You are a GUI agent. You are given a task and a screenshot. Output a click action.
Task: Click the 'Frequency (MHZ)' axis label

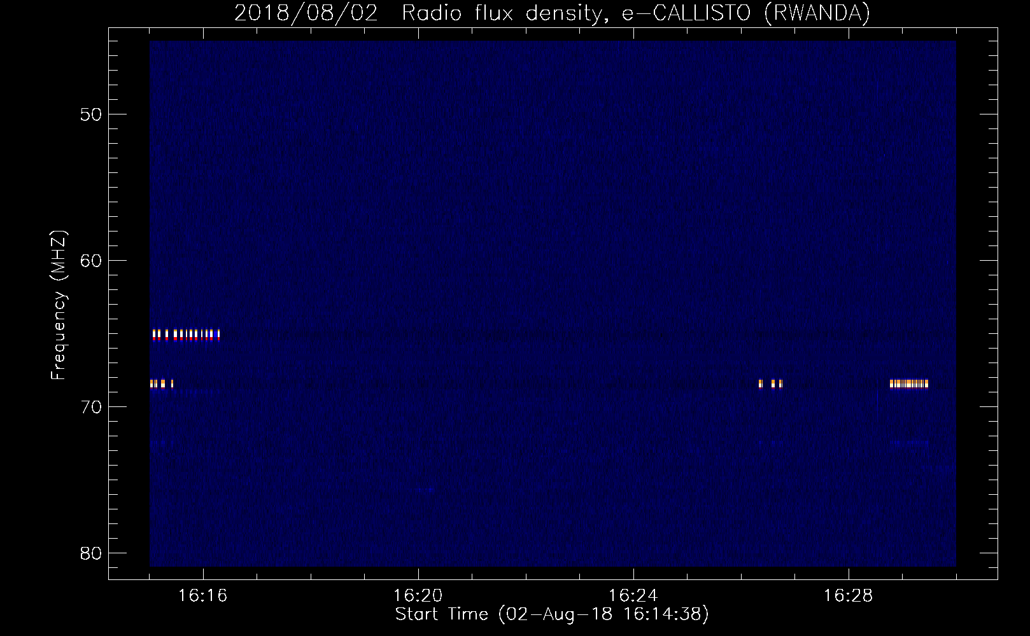59,305
